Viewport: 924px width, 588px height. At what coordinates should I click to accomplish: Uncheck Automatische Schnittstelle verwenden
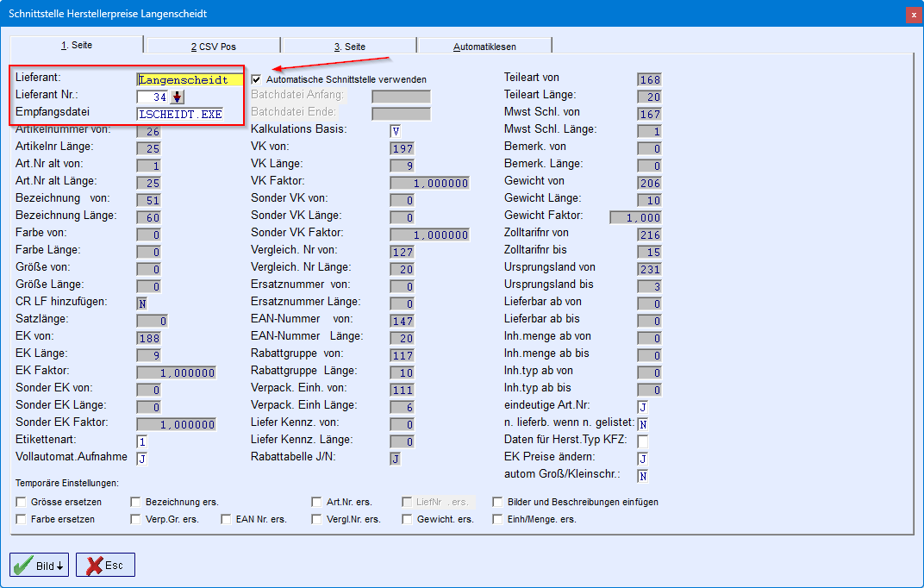pyautogui.click(x=256, y=79)
